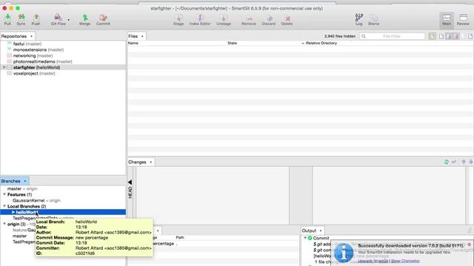Open the Show Changelog link
Screen dimensions: 474x266
tap(405, 261)
